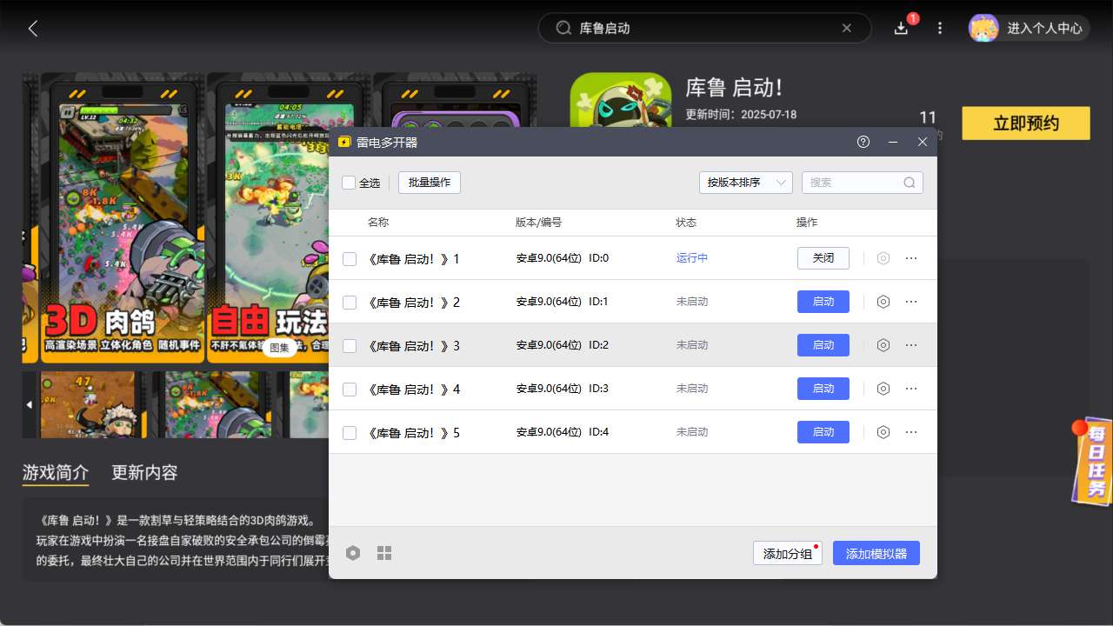The height and width of the screenshot is (626, 1113).
Task: Open more options for 《库鲁 启动!》5
Action: click(x=911, y=432)
